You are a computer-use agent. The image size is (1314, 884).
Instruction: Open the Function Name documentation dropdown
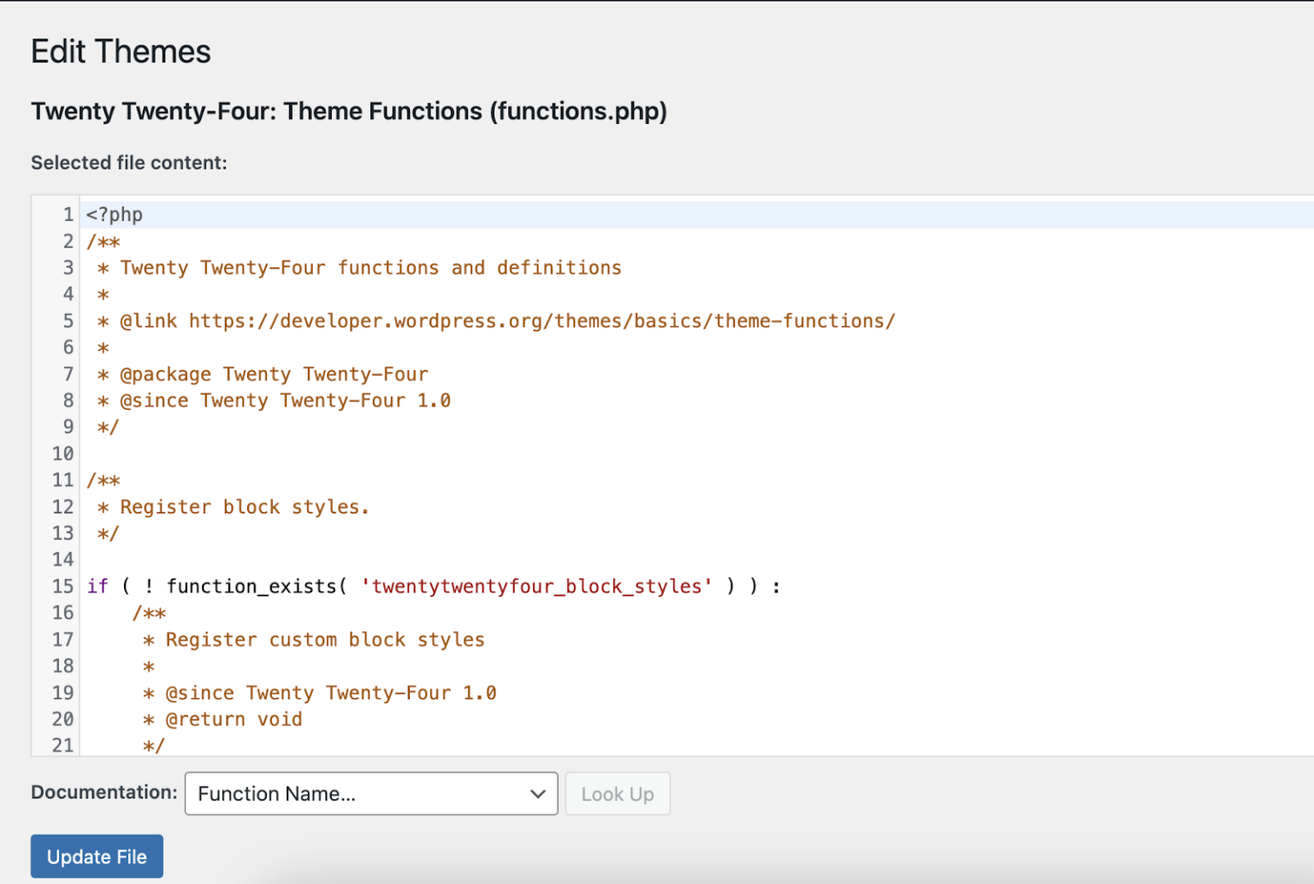pyautogui.click(x=370, y=793)
